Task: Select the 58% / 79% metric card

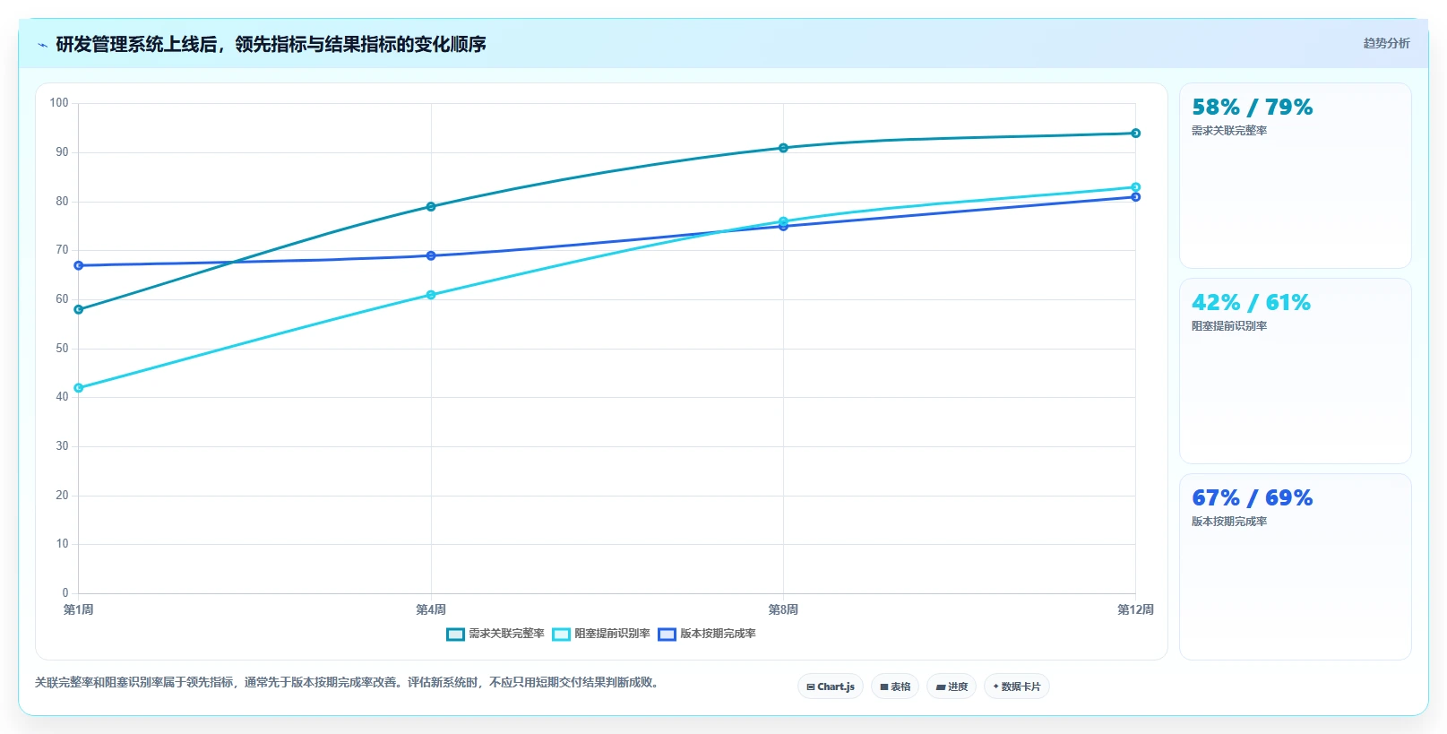Action: tap(1295, 176)
